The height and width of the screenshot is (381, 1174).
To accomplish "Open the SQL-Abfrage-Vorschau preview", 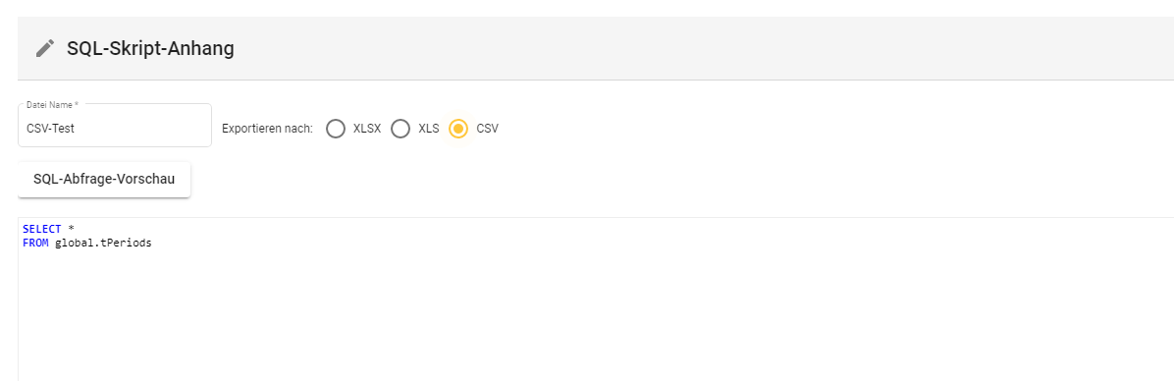I will (x=104, y=180).
